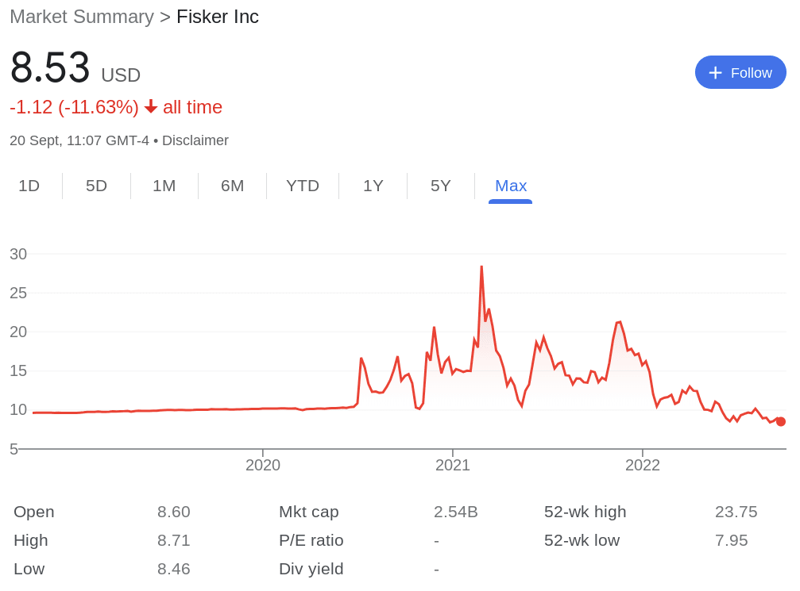Click the 2020 label on the x-axis
This screenshot has width=800, height=591.
pos(263,465)
